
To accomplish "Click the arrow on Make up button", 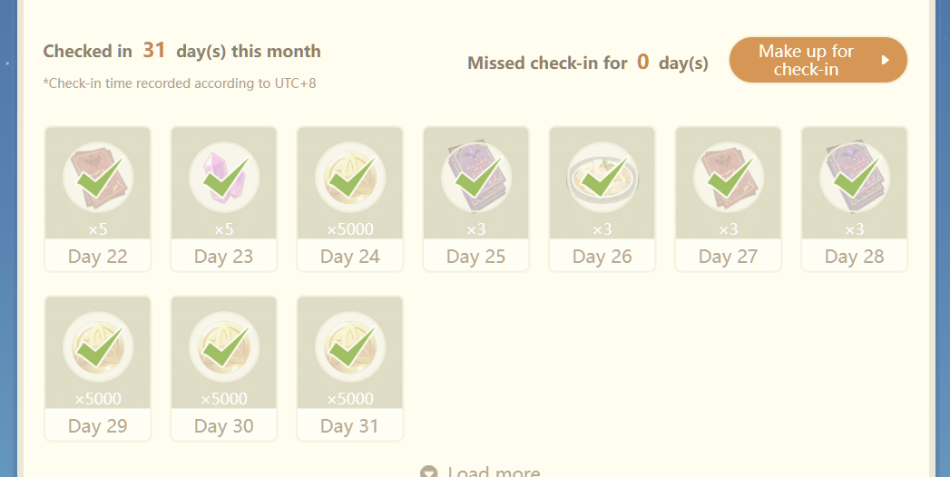I will [886, 61].
